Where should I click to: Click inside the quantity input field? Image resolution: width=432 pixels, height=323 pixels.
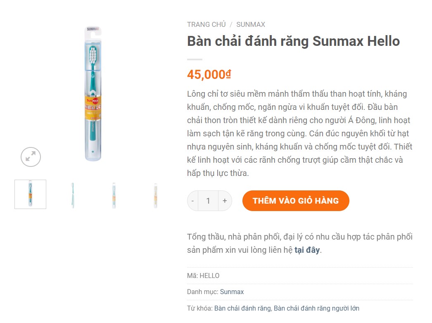click(x=208, y=201)
